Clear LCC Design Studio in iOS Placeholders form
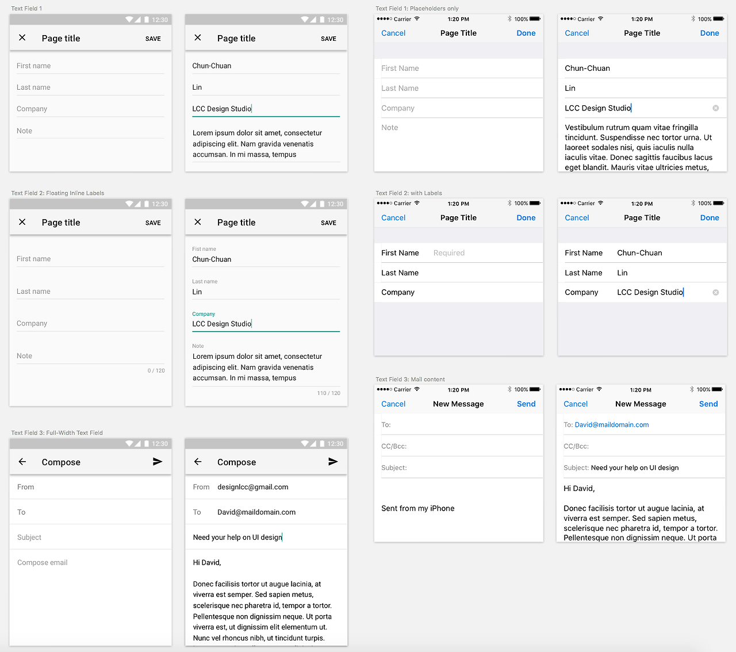Viewport: 736px width, 652px height. point(716,108)
